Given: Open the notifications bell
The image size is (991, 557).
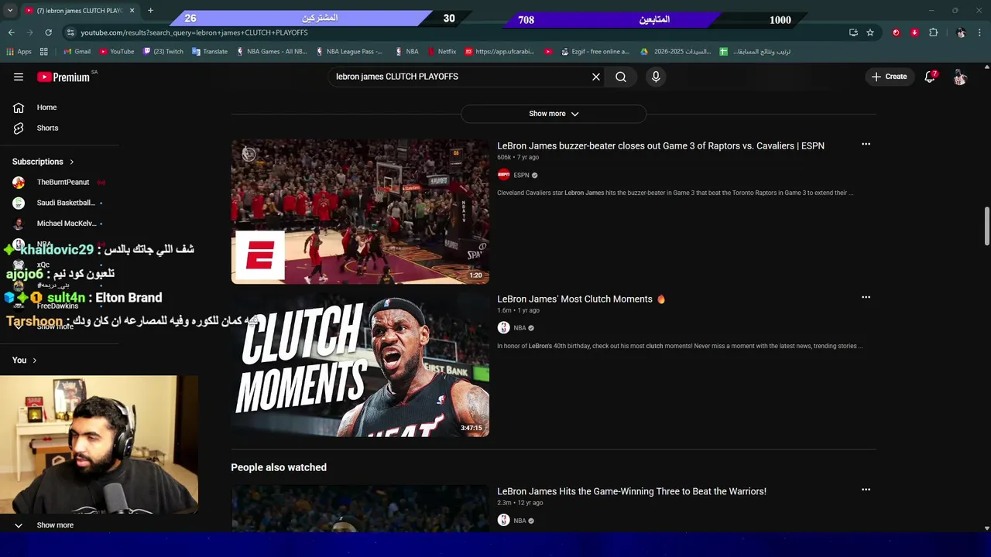Looking at the screenshot, I should coord(930,77).
